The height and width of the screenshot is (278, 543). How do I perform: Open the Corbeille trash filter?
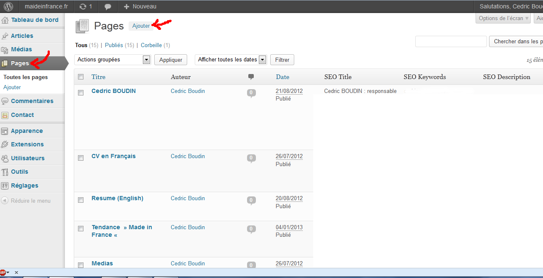click(x=151, y=45)
